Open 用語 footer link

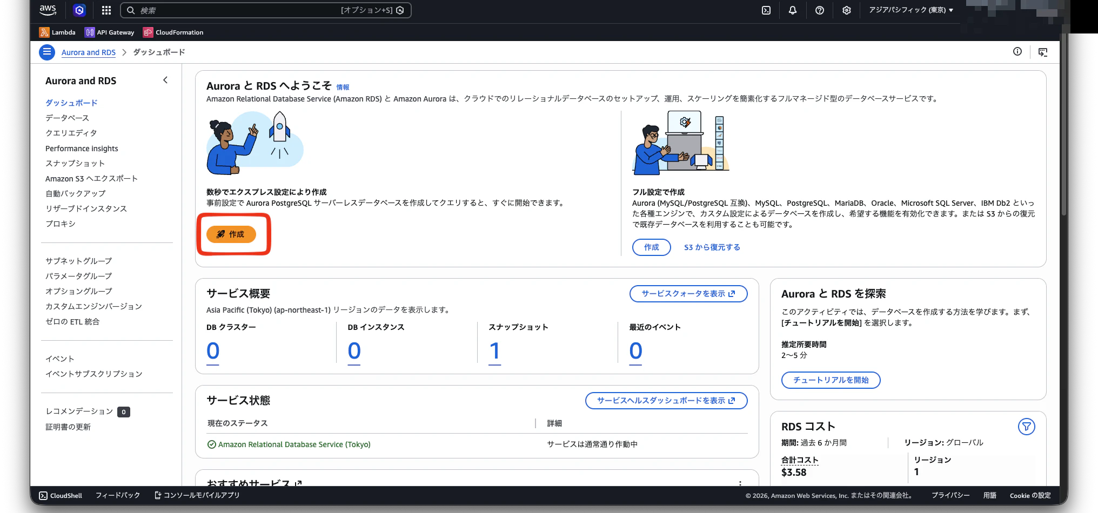pos(990,495)
